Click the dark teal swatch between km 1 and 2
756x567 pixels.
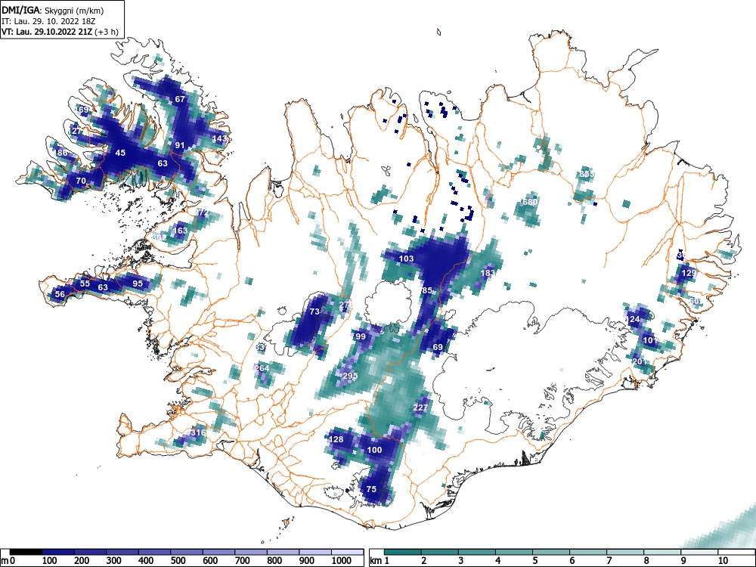[403, 552]
